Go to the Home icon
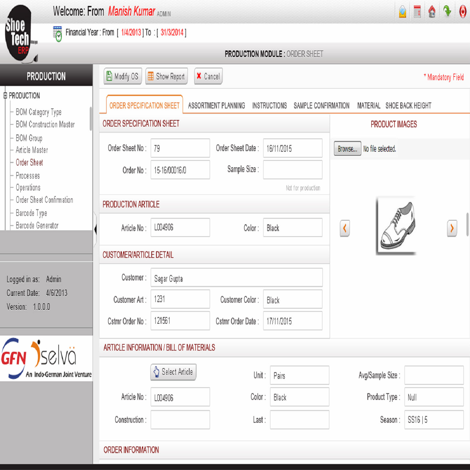The width and height of the screenshot is (470, 470). click(x=432, y=12)
